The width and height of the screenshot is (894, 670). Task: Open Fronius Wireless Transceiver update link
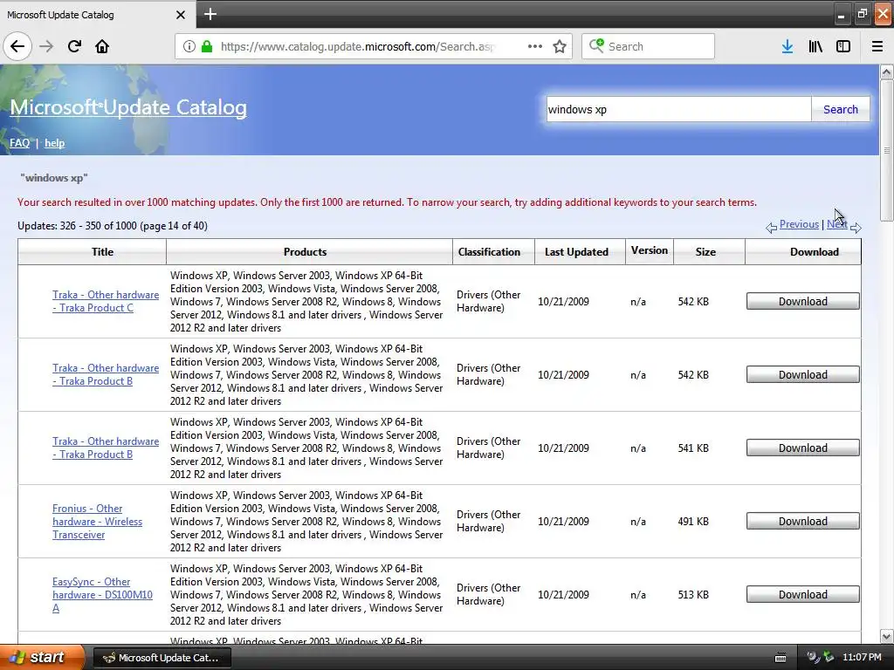point(98,522)
